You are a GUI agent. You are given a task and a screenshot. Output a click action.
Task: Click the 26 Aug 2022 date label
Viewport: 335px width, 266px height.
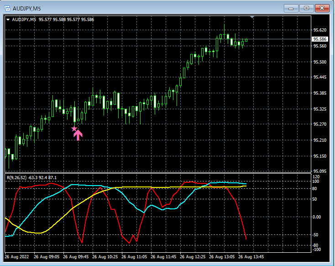click(17, 256)
